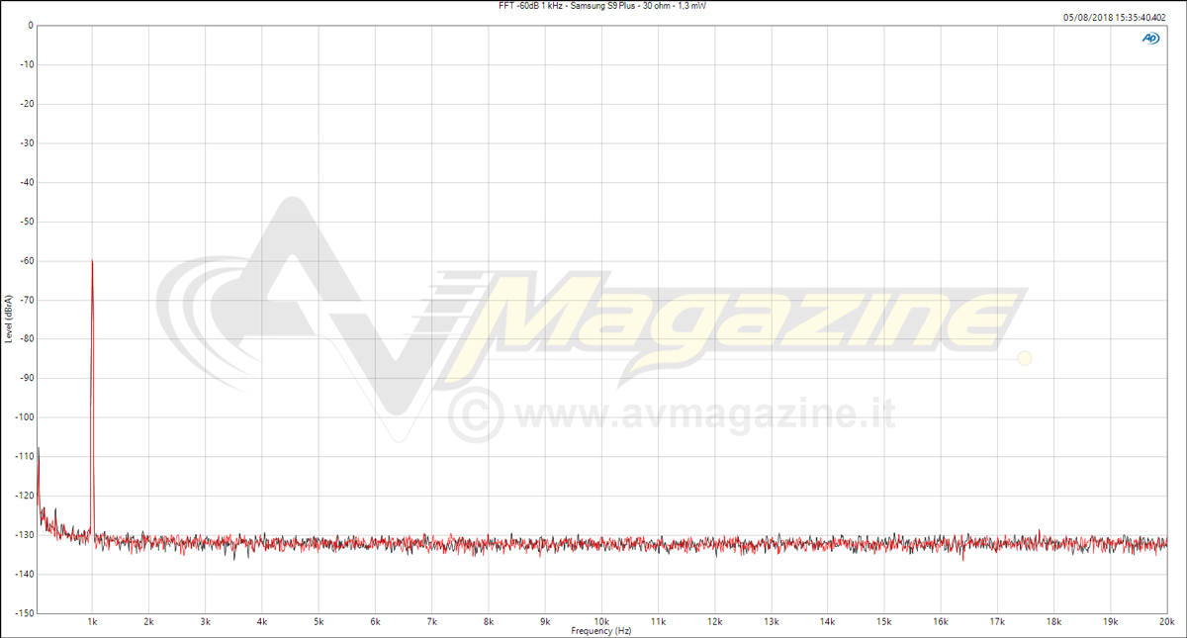Screen dimensions: 1187x638
Task: Click the 4k frequency tick label
Action: [x=262, y=621]
